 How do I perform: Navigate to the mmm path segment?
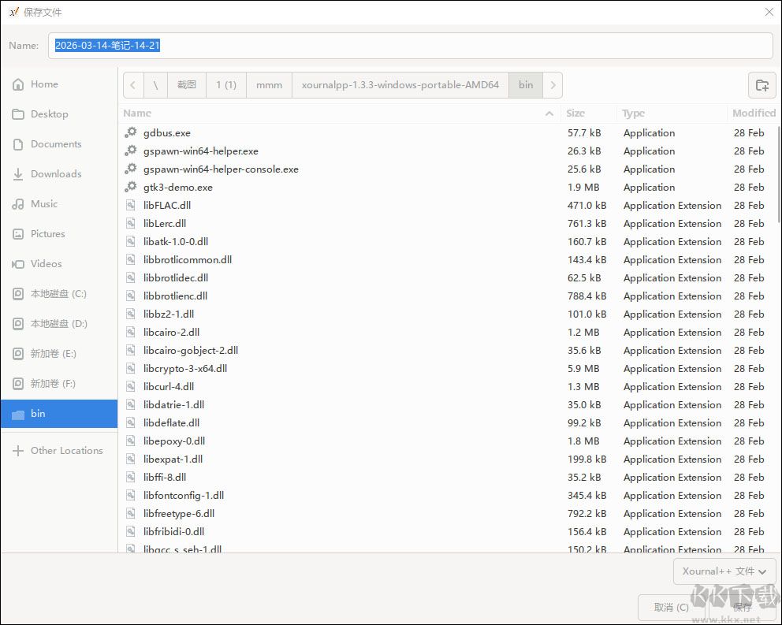tap(269, 85)
